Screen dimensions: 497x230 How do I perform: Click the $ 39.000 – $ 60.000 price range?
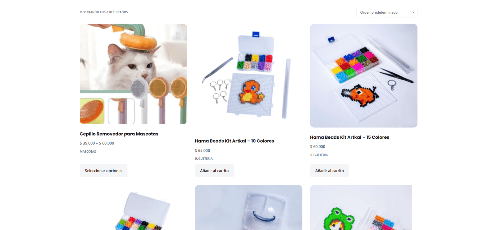point(97,143)
